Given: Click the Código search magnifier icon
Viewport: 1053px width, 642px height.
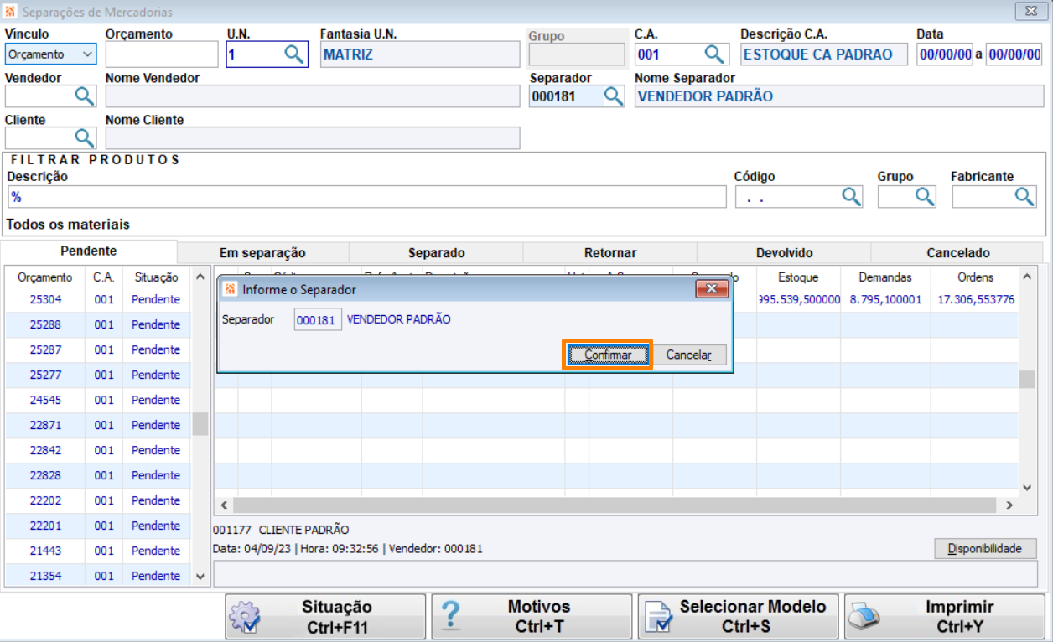Looking at the screenshot, I should pyautogui.click(x=852, y=197).
